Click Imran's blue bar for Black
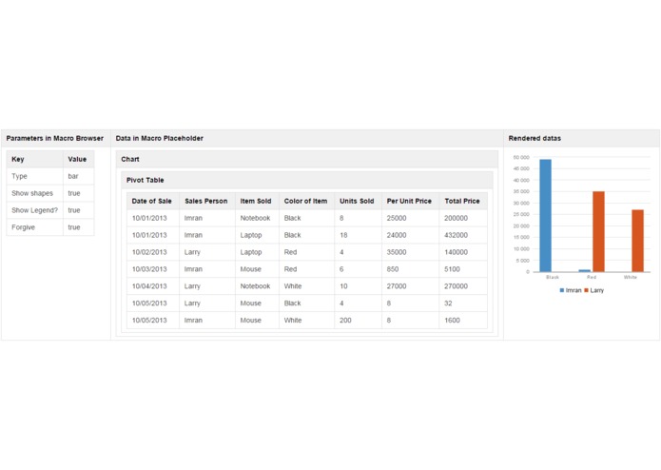Screen dimensions: 661x470 (x=546, y=215)
